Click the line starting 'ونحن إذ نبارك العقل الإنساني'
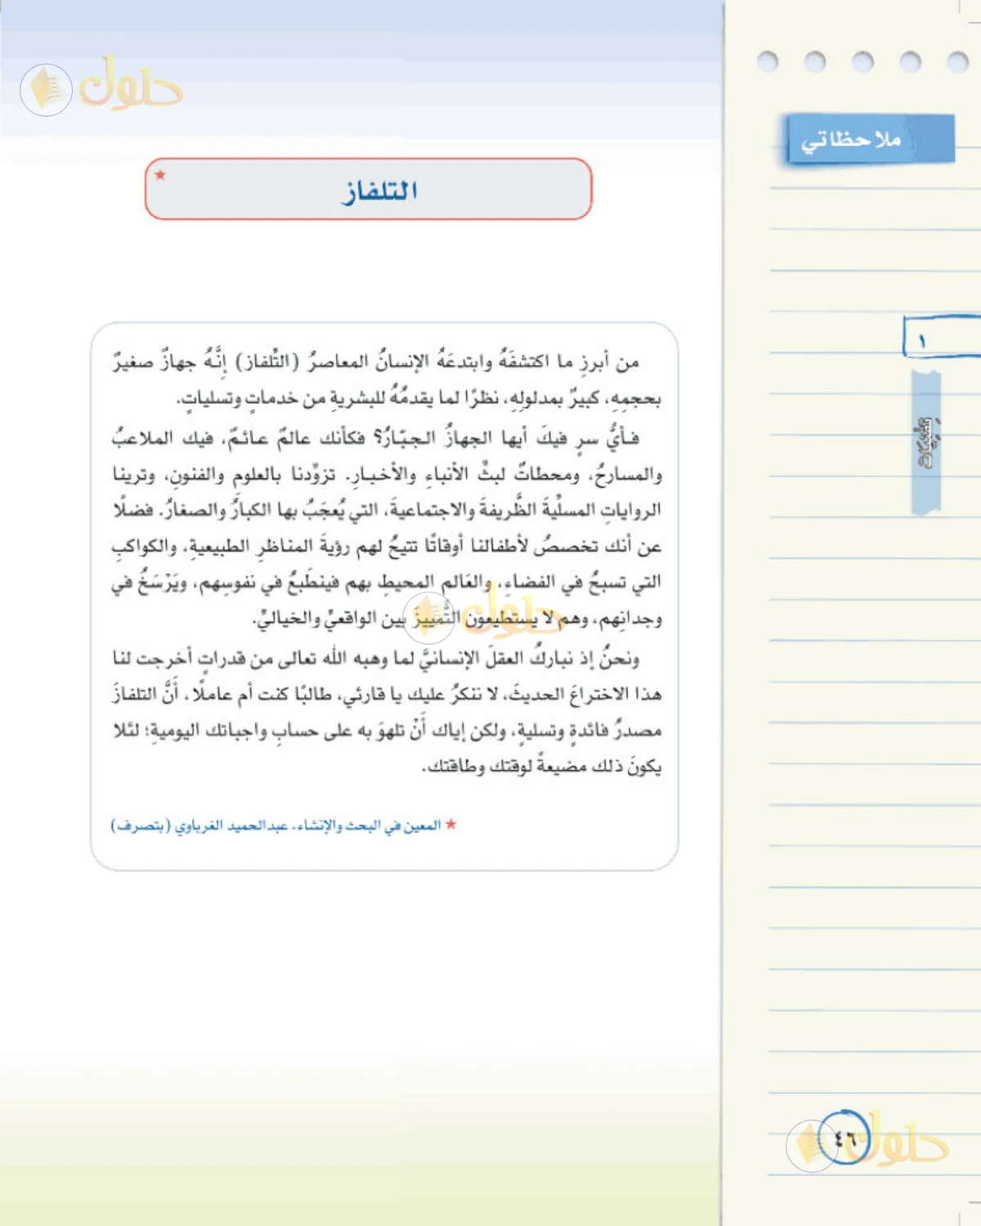The width and height of the screenshot is (981, 1226). [376, 657]
